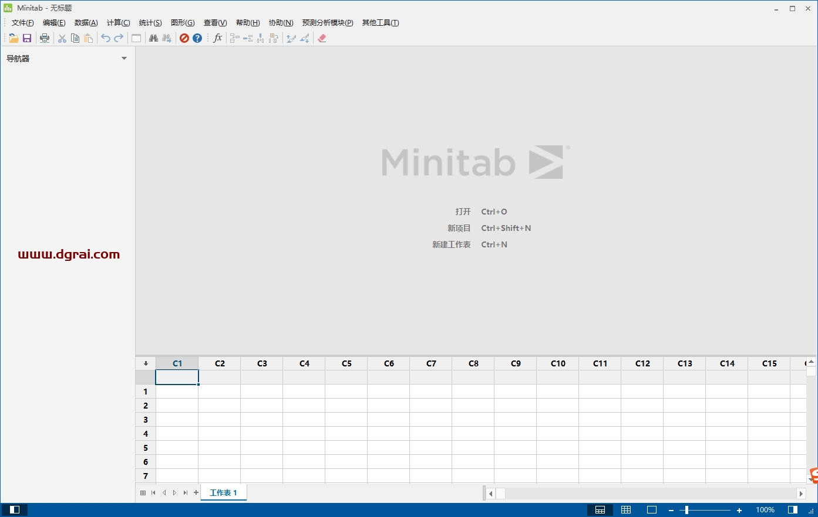This screenshot has width=818, height=517.
Task: Go to the last worksheet tab arrow
Action: tap(186, 493)
